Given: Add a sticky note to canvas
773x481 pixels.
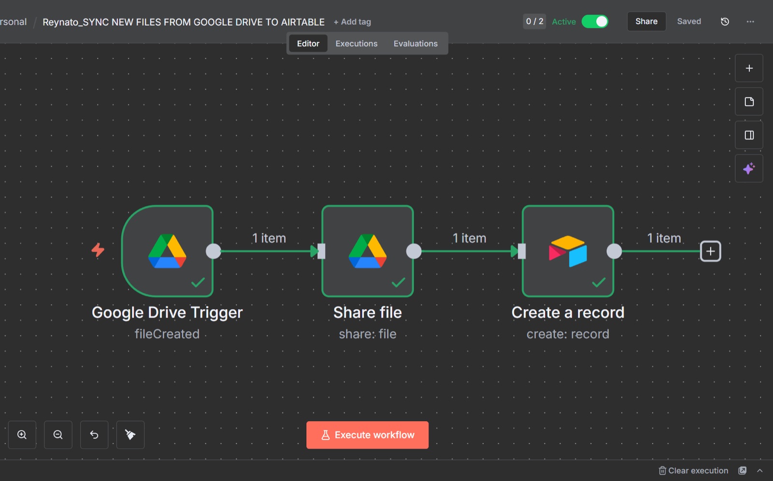Looking at the screenshot, I should point(749,101).
